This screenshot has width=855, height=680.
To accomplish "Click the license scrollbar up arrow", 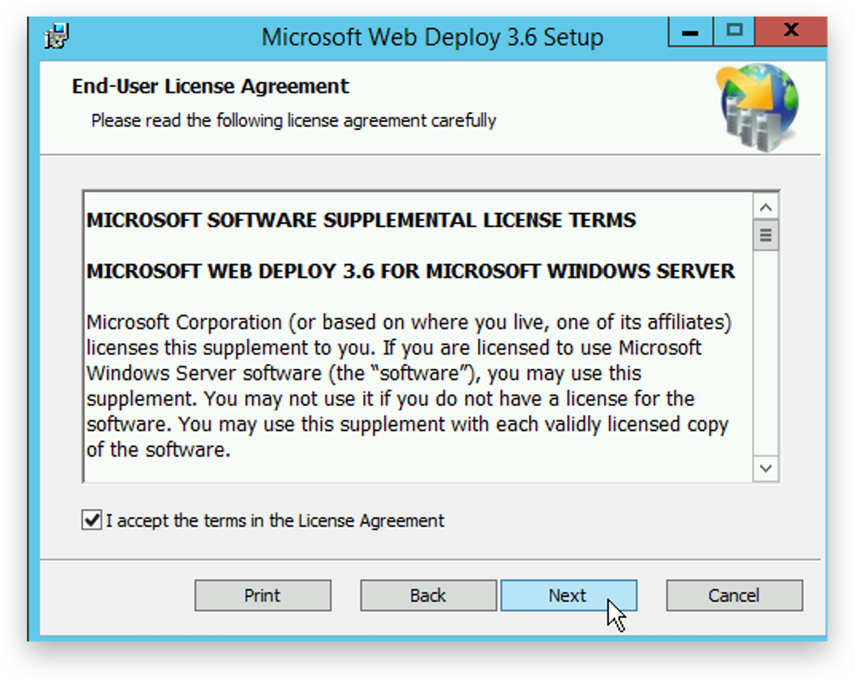I will (765, 208).
